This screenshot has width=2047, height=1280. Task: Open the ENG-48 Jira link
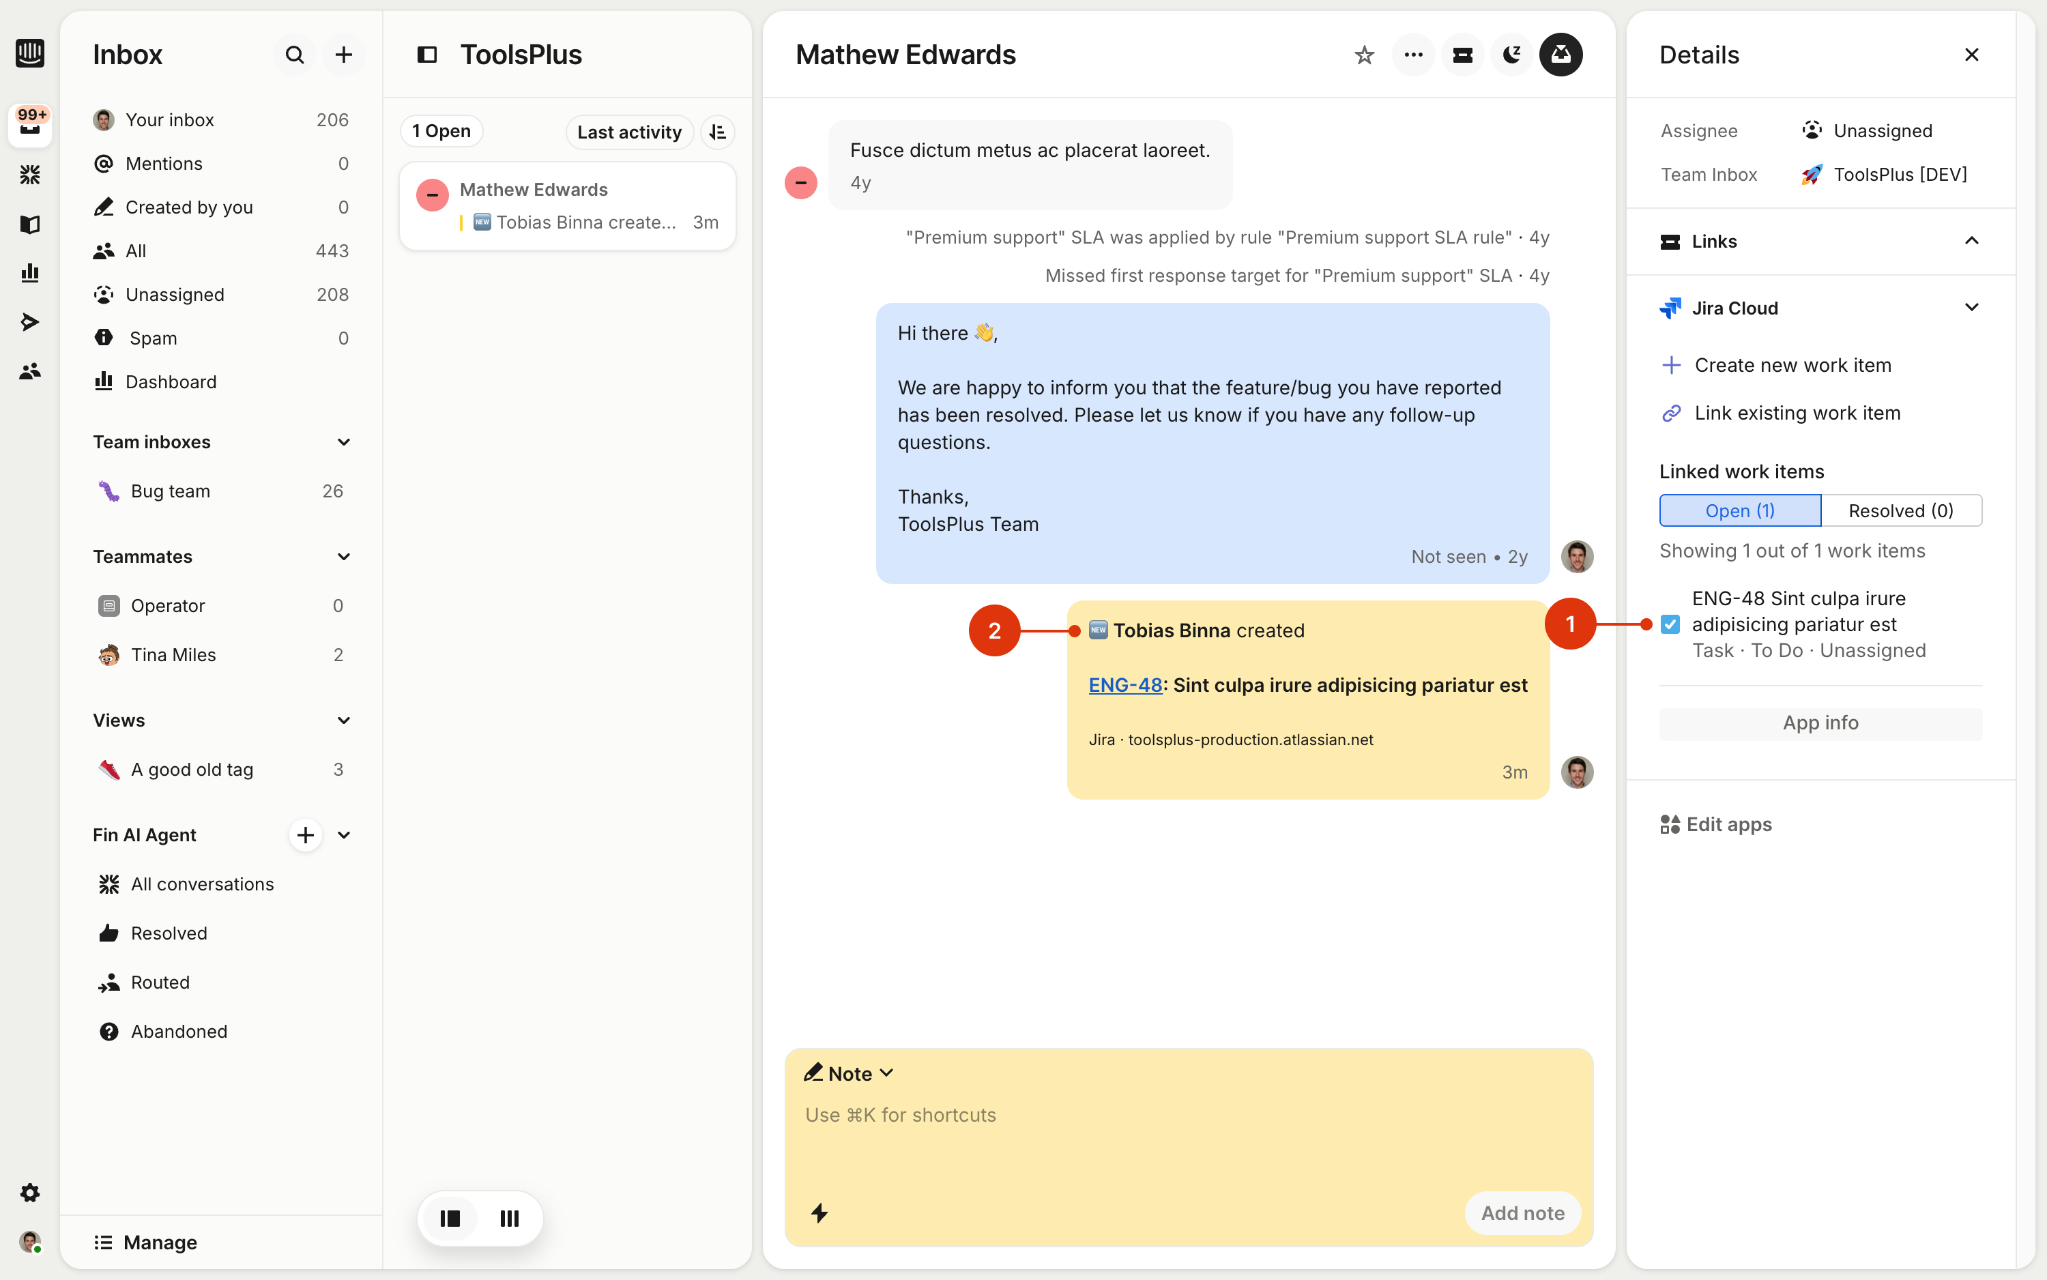(x=1124, y=685)
